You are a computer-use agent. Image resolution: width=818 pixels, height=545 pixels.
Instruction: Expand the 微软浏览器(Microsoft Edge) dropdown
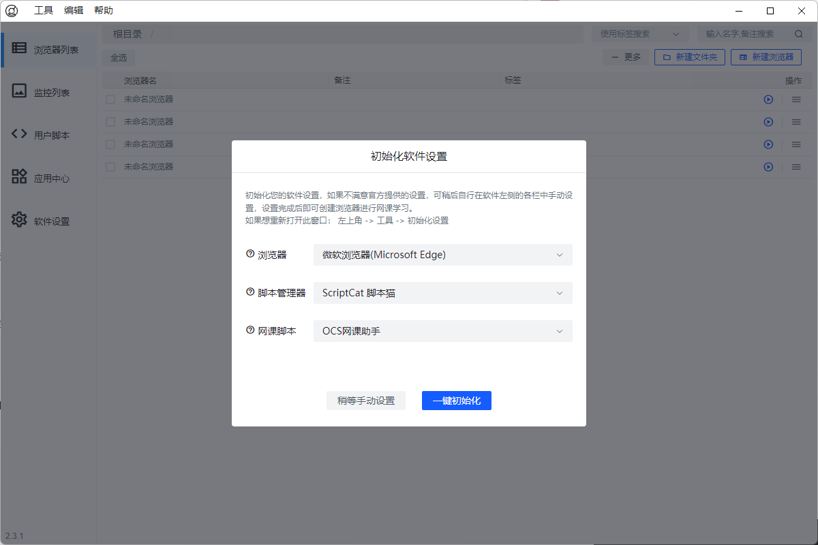tap(443, 255)
